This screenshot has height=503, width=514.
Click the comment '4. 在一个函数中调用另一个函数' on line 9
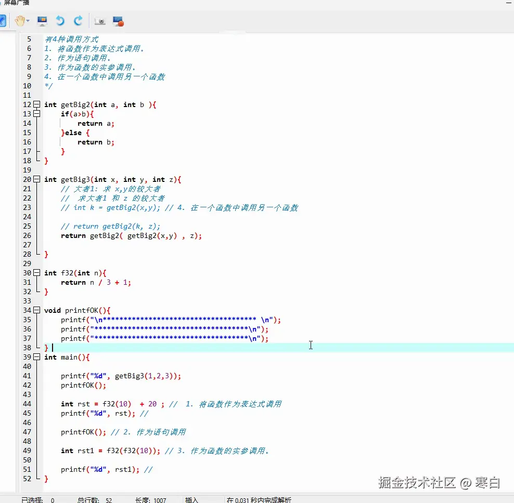pyautogui.click(x=105, y=77)
